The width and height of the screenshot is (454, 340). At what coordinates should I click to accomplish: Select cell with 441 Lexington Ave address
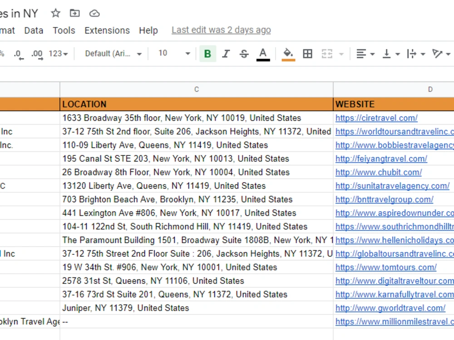[x=197, y=213]
